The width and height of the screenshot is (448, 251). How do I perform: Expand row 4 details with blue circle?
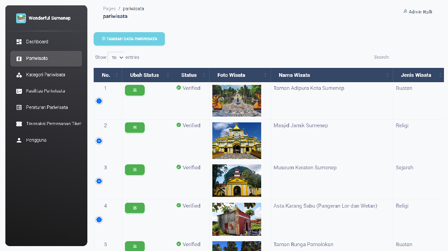(99, 220)
